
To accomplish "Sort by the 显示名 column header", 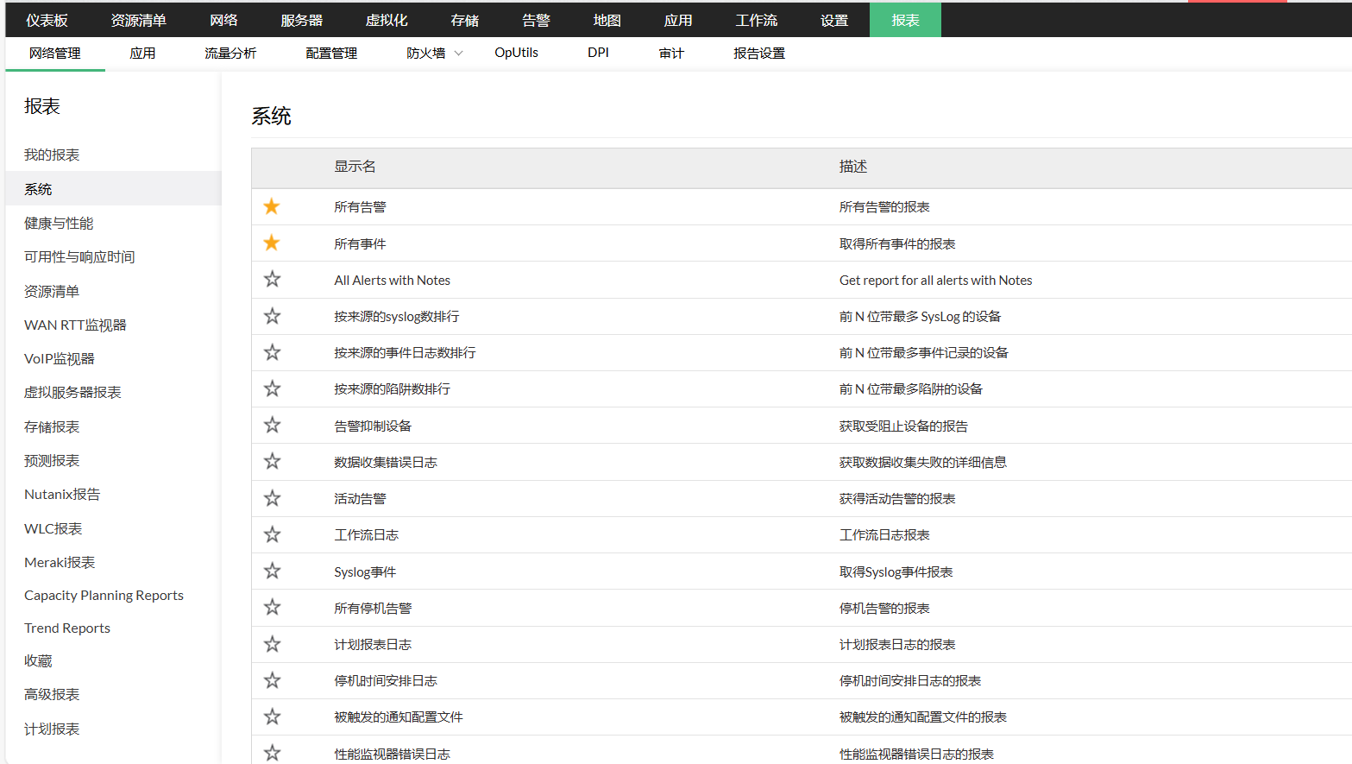I will click(355, 167).
